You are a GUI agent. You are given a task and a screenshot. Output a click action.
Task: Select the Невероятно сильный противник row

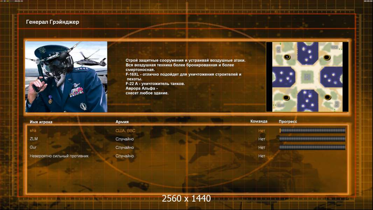click(x=187, y=156)
